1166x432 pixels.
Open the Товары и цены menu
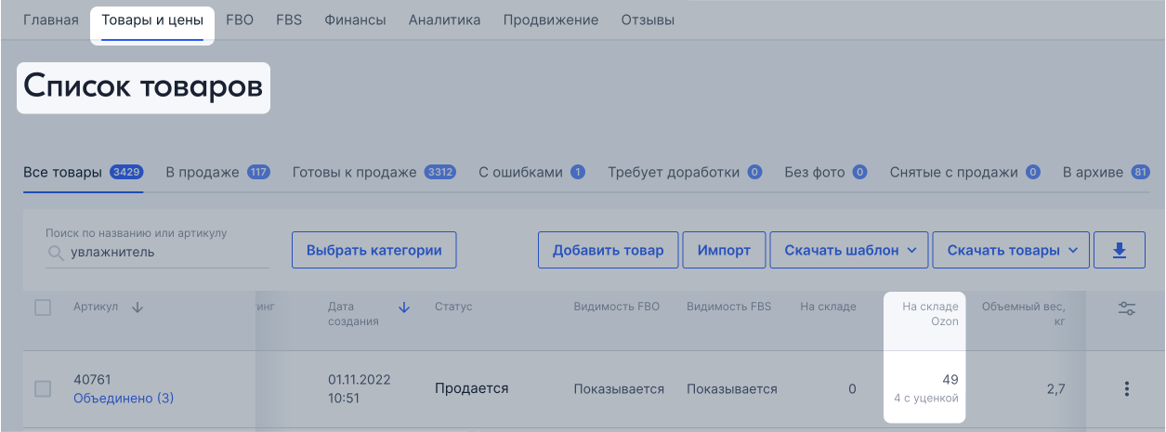[x=152, y=20]
